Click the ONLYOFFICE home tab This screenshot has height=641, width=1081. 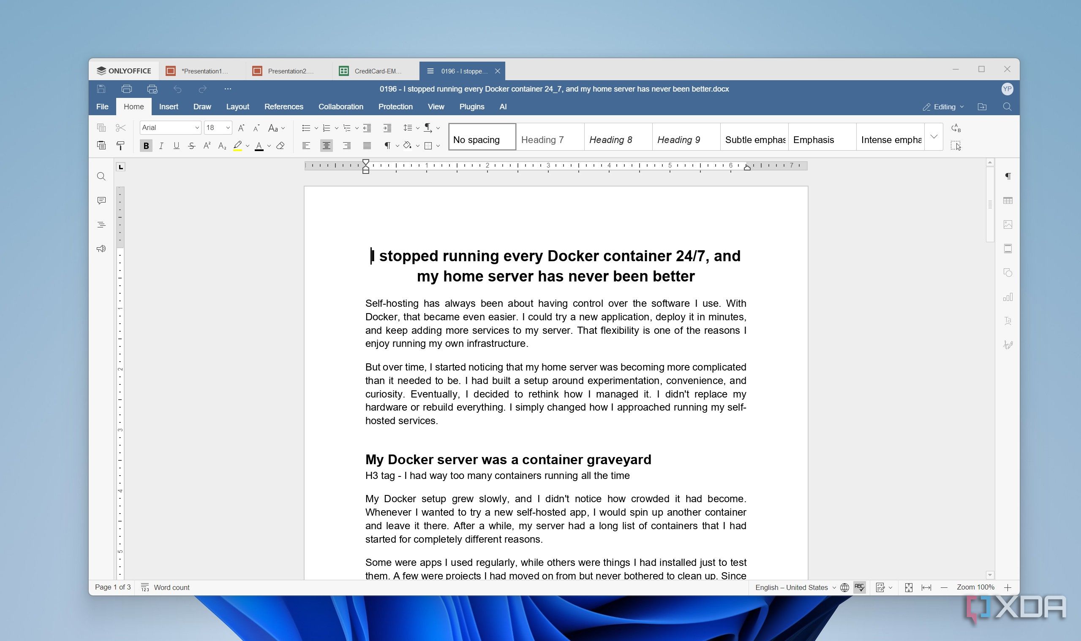124,71
